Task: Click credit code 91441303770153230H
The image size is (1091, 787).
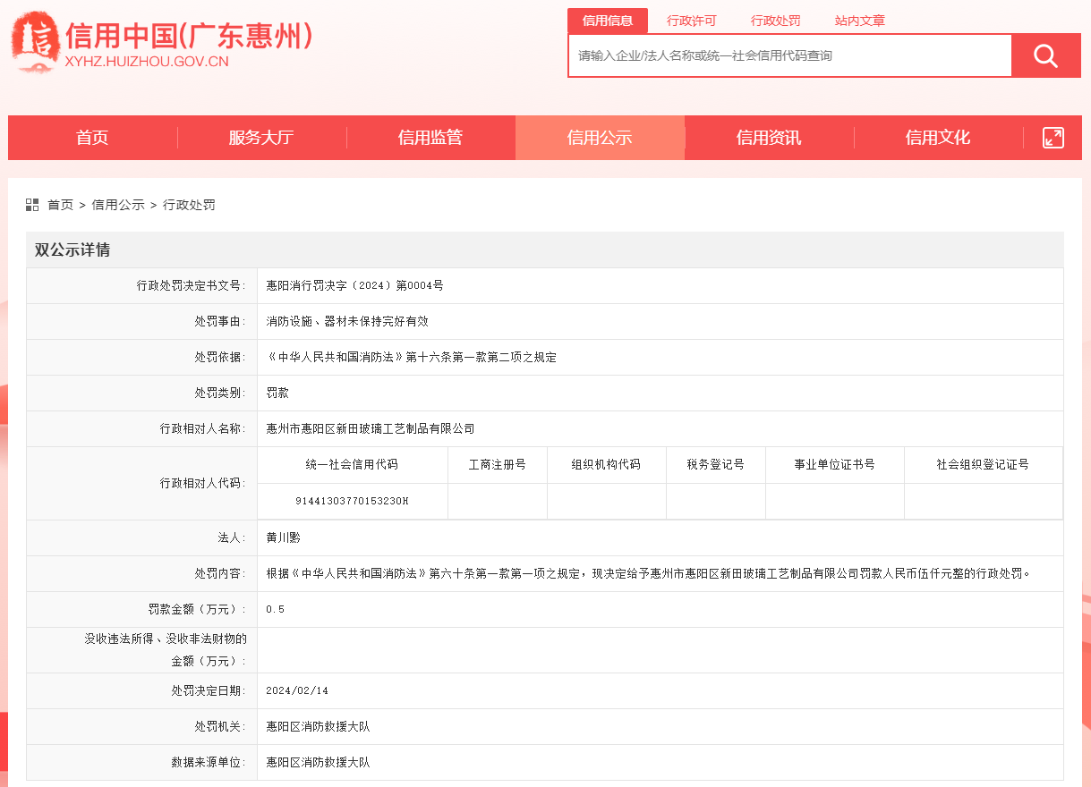Action: [x=352, y=501]
